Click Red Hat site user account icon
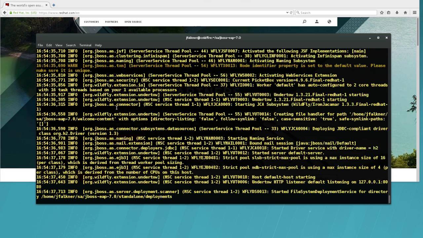The height and width of the screenshot is (238, 423). (x=317, y=21)
